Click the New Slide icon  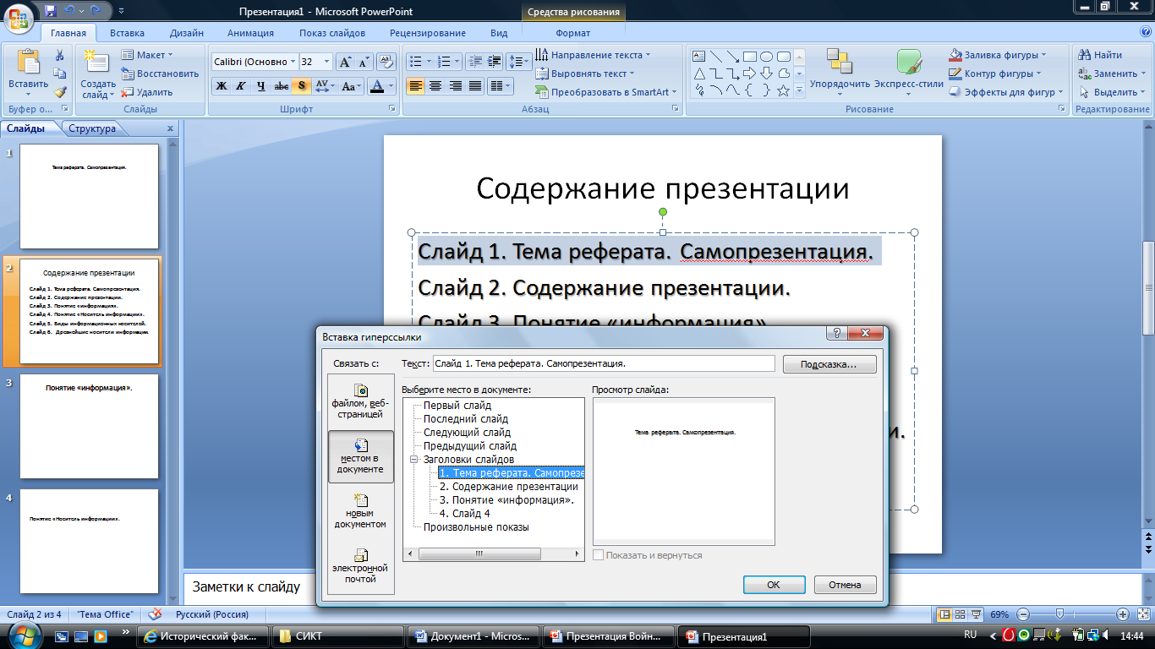coord(97,63)
